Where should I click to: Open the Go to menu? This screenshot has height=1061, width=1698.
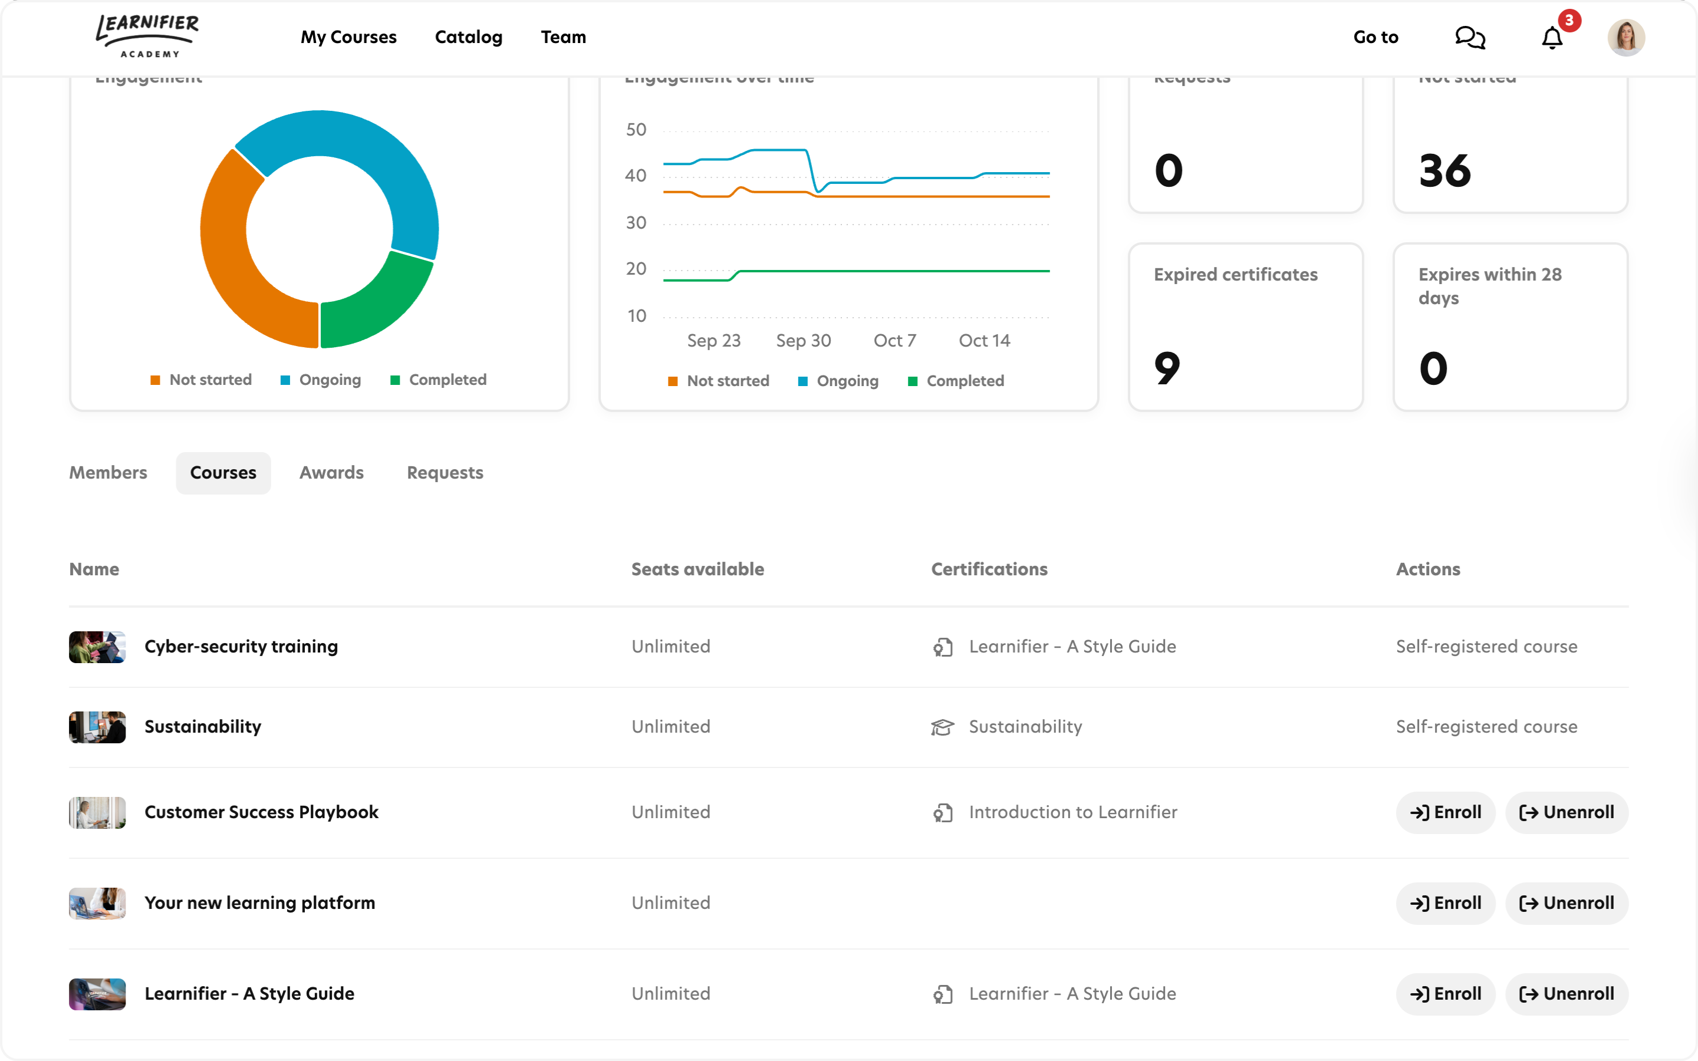(x=1375, y=37)
